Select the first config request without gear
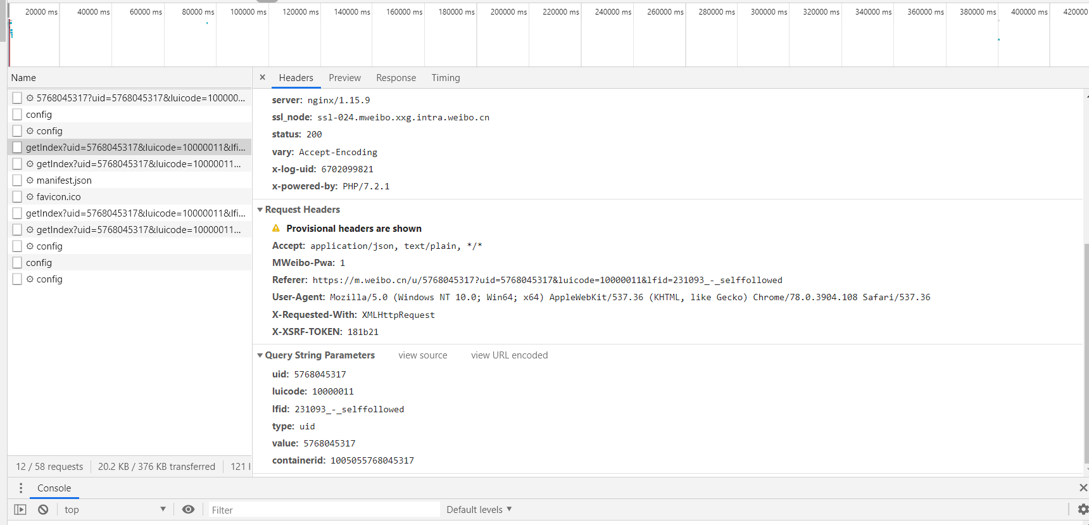The height and width of the screenshot is (525, 1089). [x=129, y=115]
